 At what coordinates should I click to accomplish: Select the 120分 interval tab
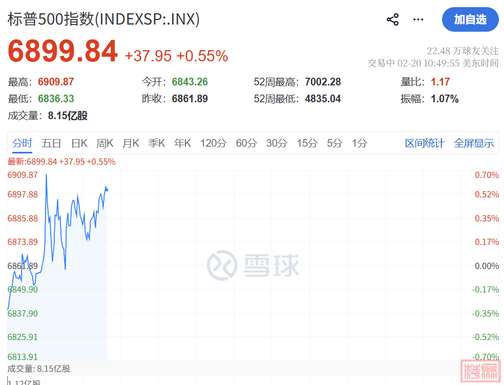(213, 144)
